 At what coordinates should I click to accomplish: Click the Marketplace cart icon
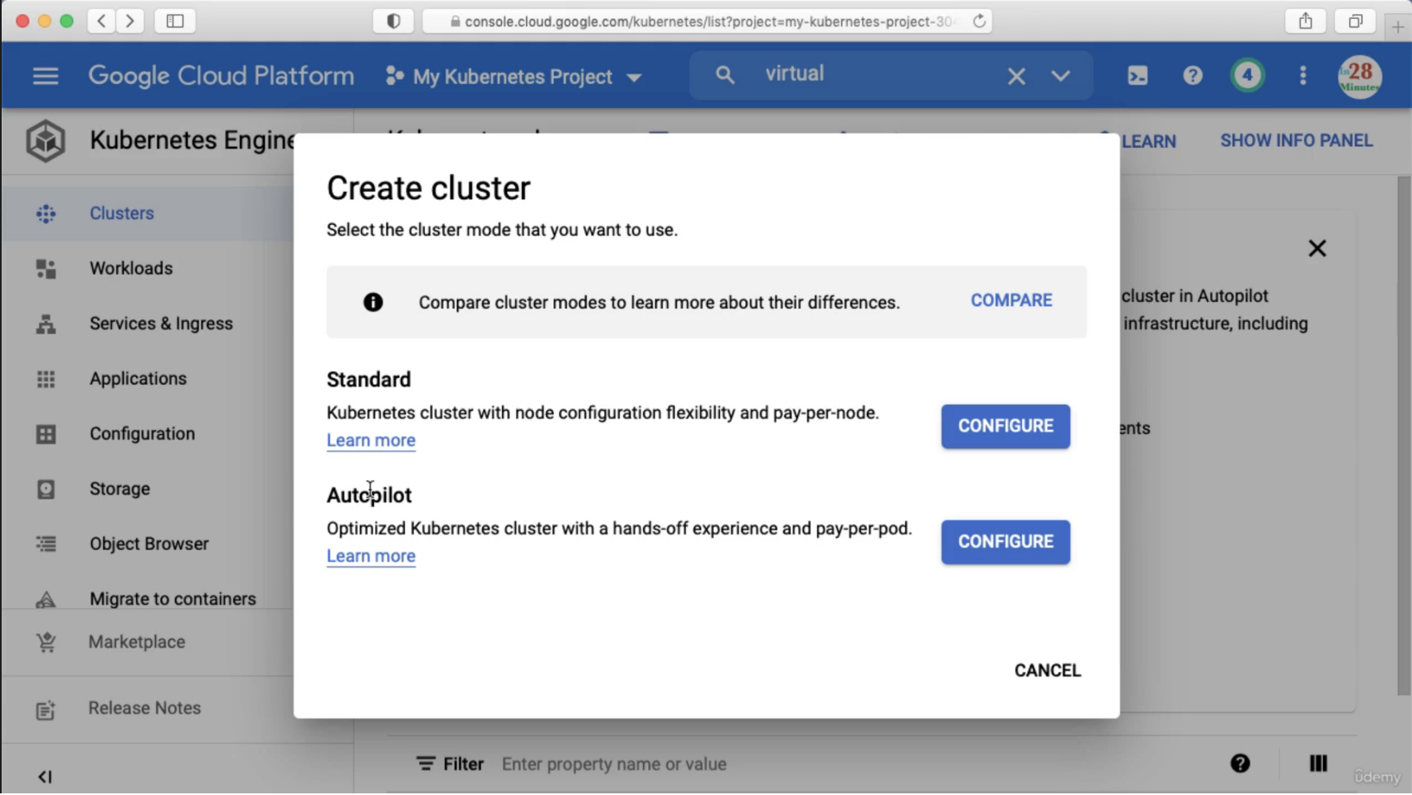pyautogui.click(x=46, y=642)
